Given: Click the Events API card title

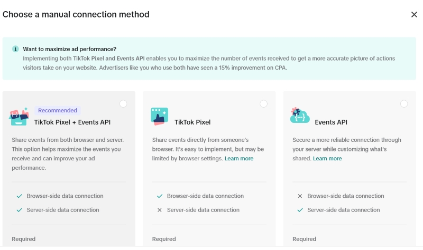Looking at the screenshot, I should pyautogui.click(x=331, y=122).
